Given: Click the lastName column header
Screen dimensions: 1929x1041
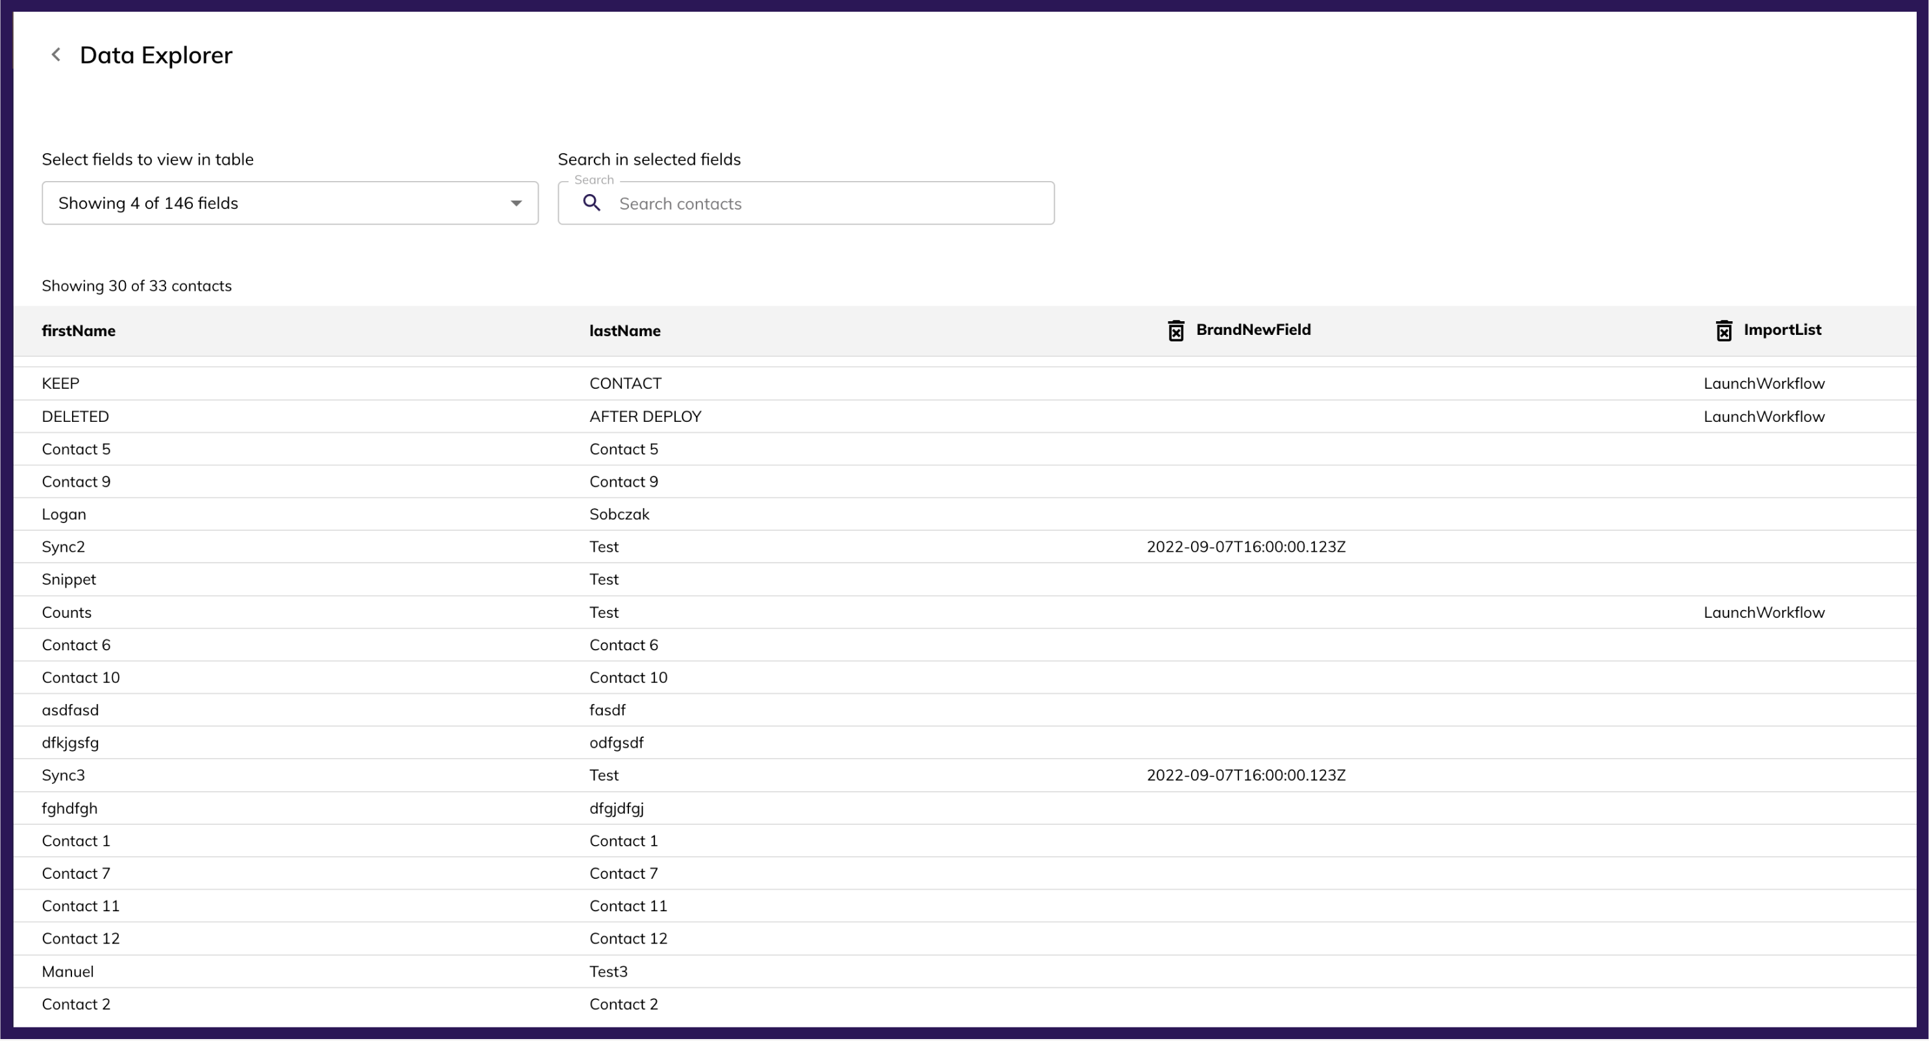Looking at the screenshot, I should [624, 331].
